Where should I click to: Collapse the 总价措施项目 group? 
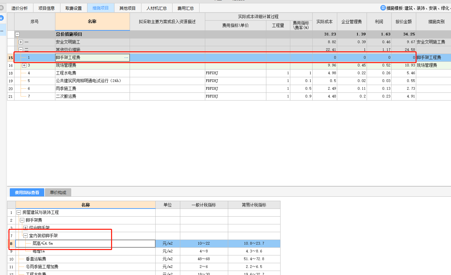[x=18, y=34]
